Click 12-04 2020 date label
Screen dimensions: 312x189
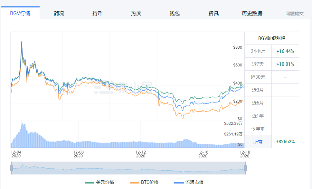16,154
